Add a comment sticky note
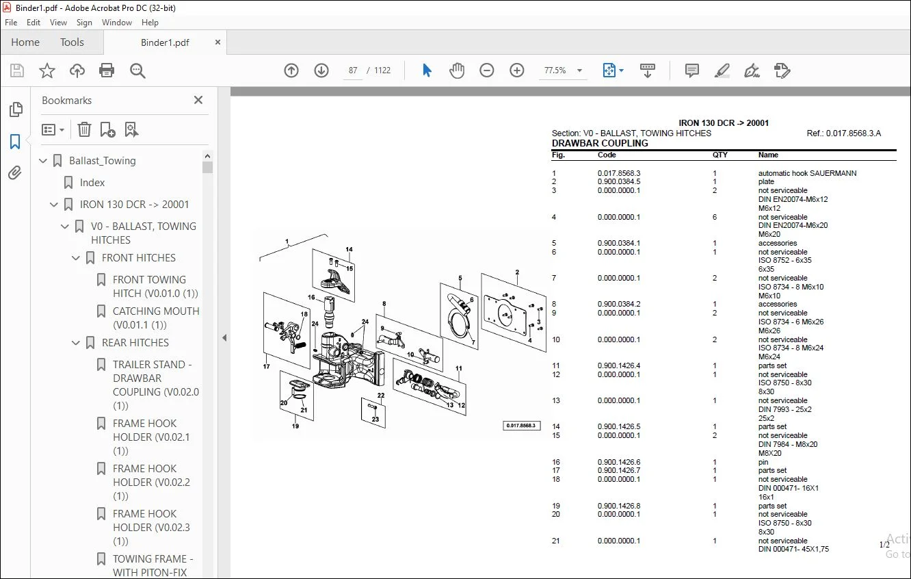 [692, 70]
